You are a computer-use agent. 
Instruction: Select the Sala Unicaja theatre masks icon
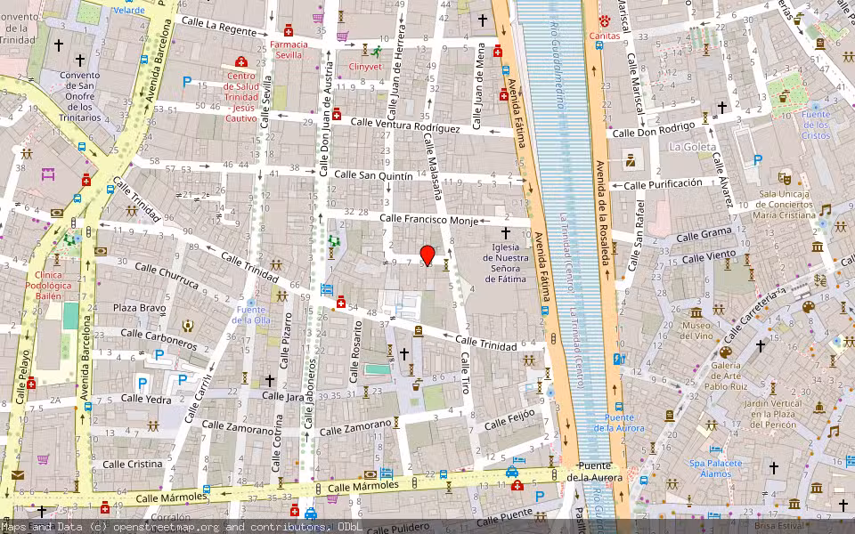pyautogui.click(x=785, y=178)
